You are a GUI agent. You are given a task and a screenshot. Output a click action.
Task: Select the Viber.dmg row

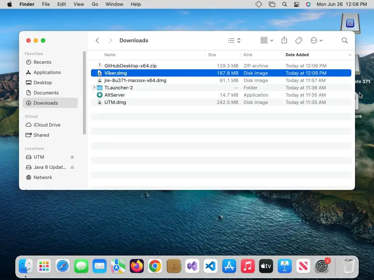tap(221, 73)
